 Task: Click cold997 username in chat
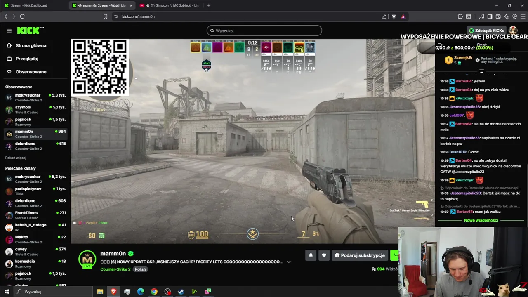[457, 115]
